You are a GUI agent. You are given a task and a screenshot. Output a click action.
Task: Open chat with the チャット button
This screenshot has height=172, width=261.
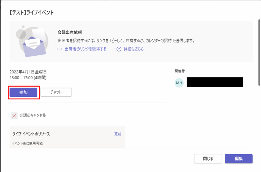[56, 92]
